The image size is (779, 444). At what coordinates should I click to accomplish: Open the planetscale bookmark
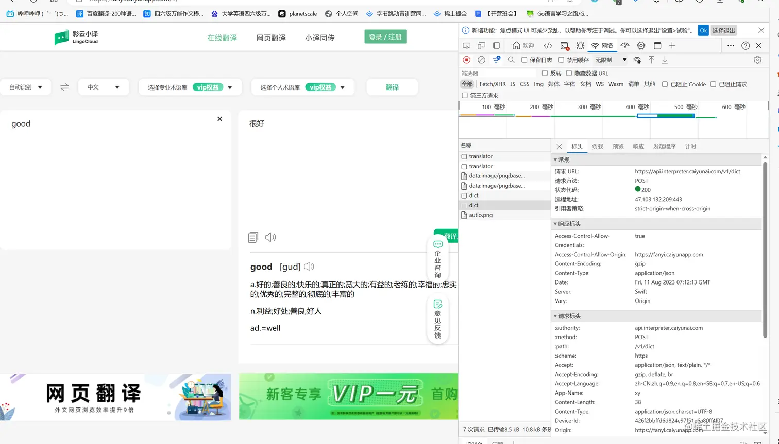coord(298,14)
